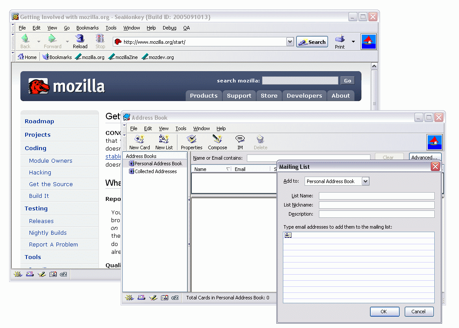Open the Home bookmark on personal toolbar
The height and width of the screenshot is (328, 459).
27,57
